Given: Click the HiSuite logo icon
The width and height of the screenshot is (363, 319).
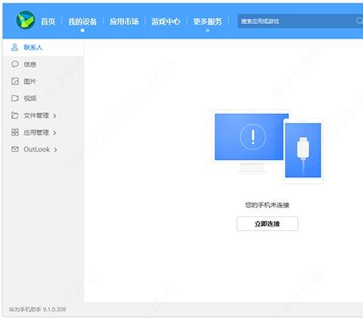Looking at the screenshot, I should tap(26, 20).
